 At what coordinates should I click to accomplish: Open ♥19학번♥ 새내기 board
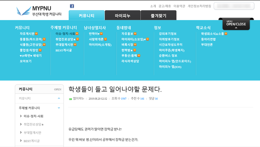31,56
